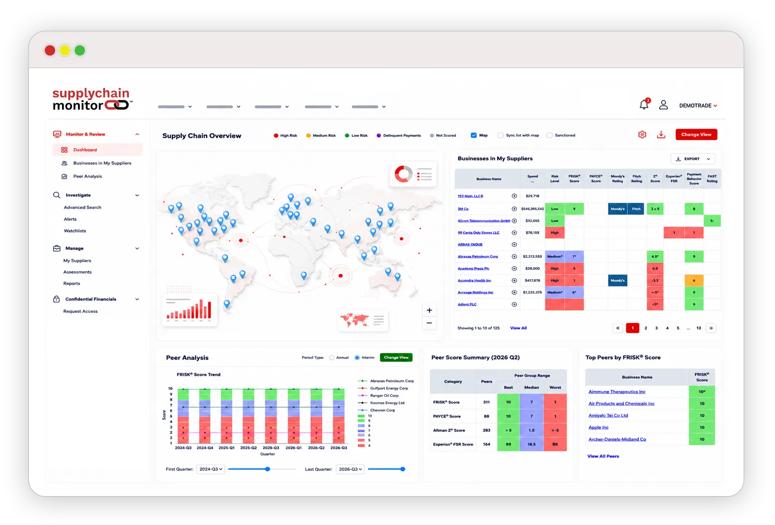775x525 pixels.
Task: Click the plus icon for Adient PLC
Action: point(515,304)
